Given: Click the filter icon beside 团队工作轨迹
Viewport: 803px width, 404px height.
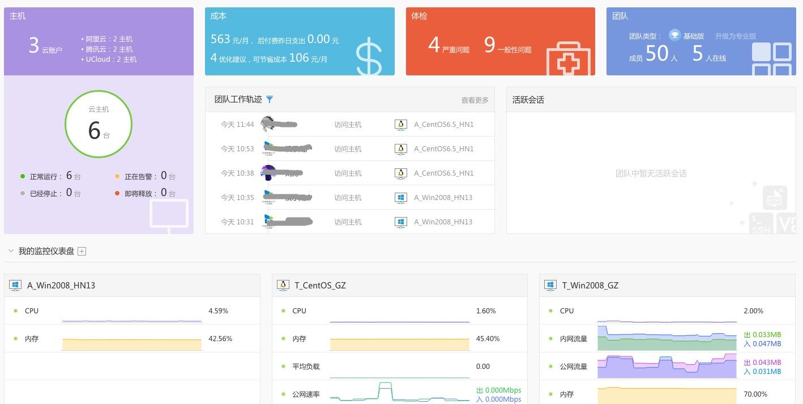Looking at the screenshot, I should 270,99.
